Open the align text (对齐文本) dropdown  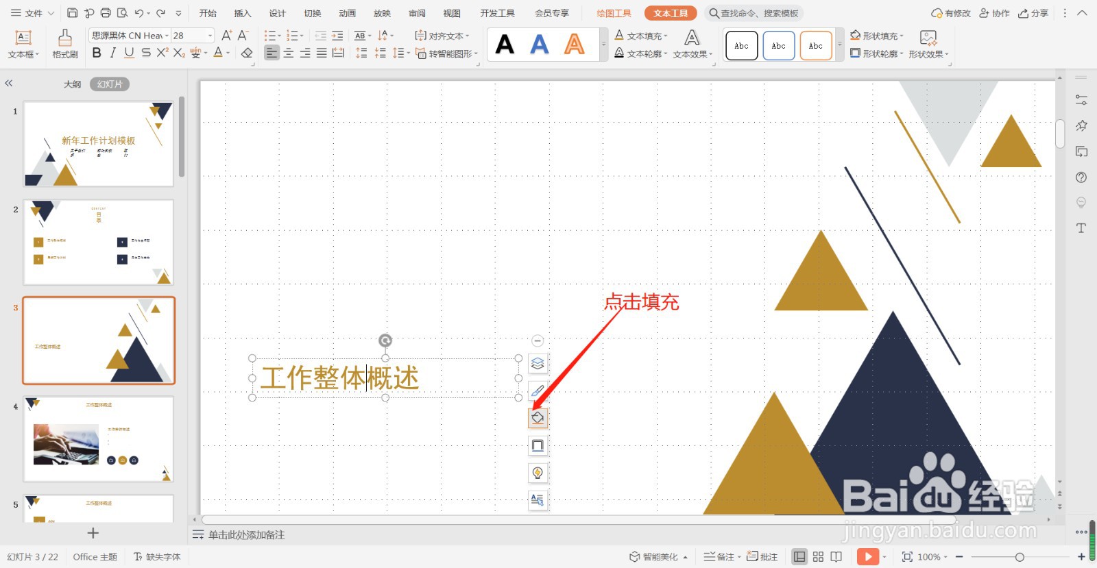442,36
